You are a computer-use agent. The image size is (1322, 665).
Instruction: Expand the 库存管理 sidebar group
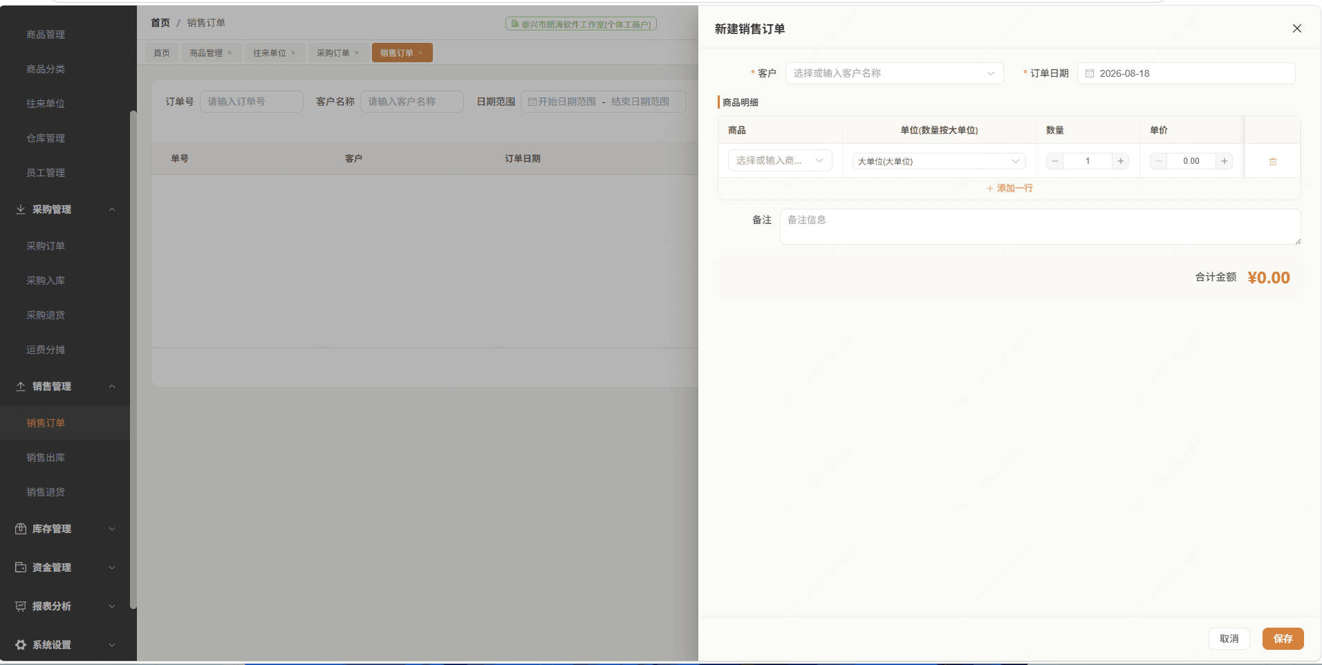click(x=65, y=529)
